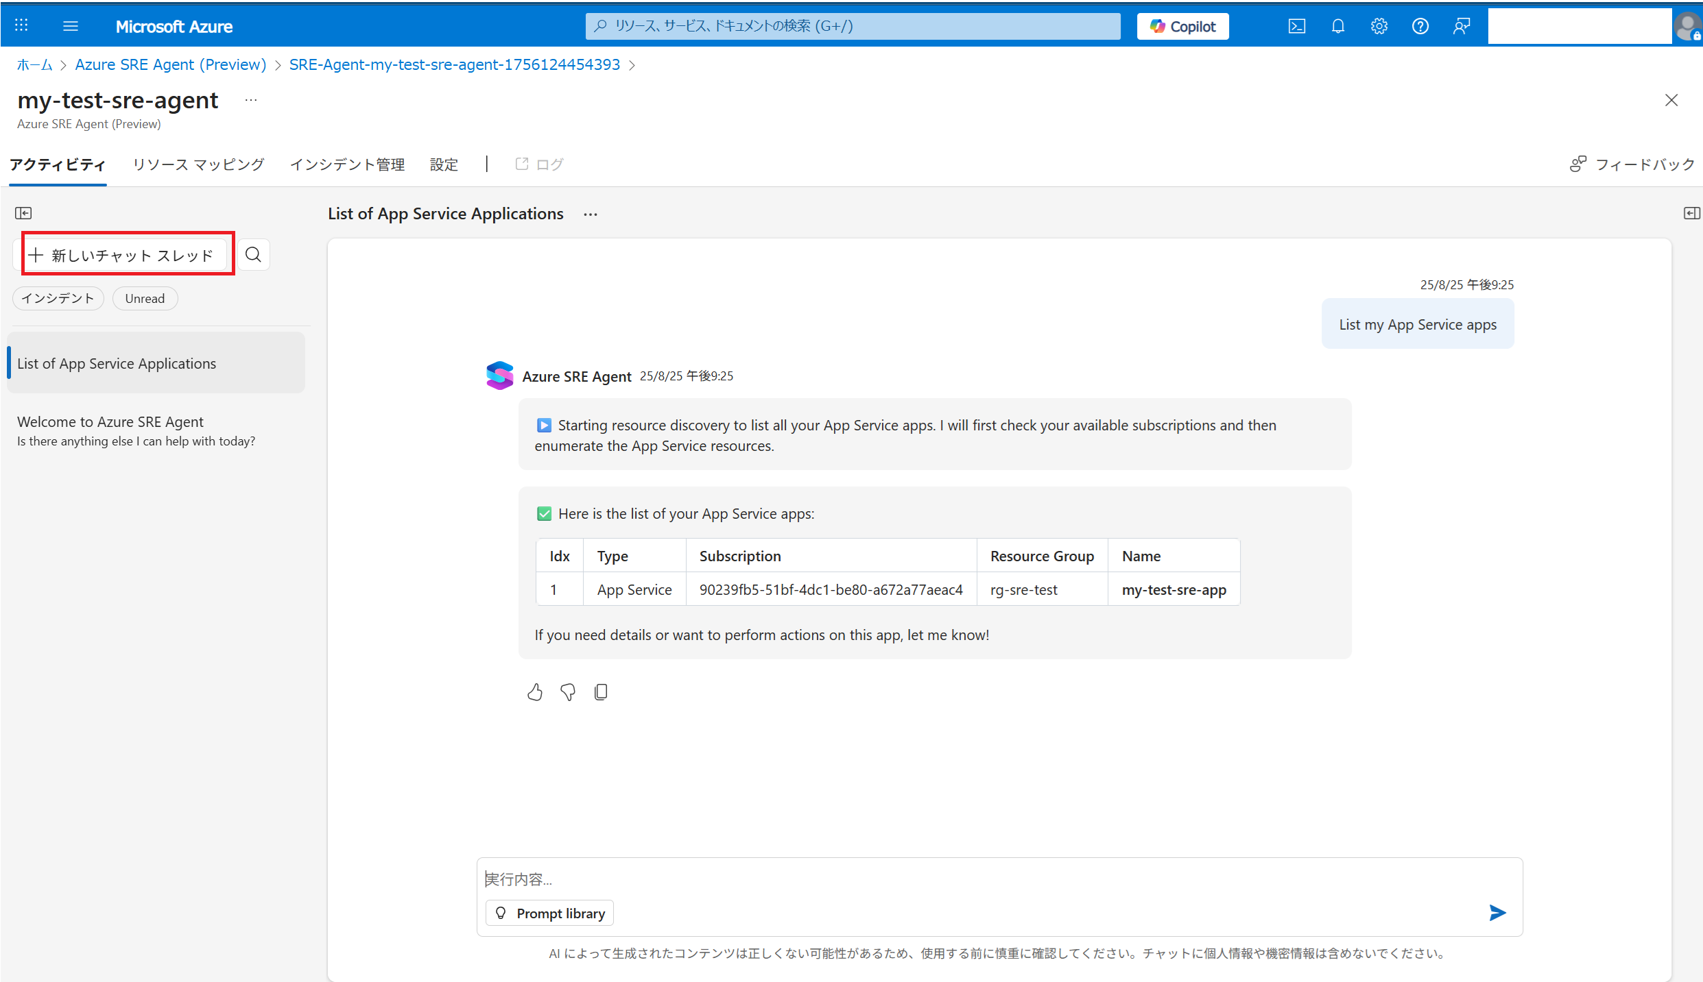Go to ホーム breadcrumb
The image size is (1703, 982).
[x=34, y=64]
